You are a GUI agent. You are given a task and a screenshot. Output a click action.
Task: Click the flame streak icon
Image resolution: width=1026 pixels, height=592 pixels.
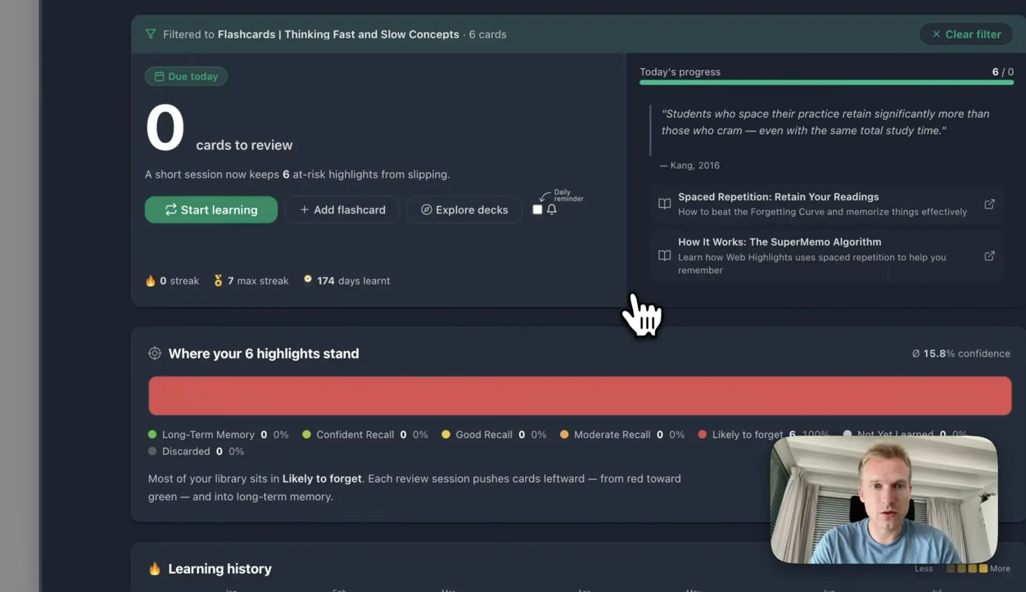tap(150, 281)
